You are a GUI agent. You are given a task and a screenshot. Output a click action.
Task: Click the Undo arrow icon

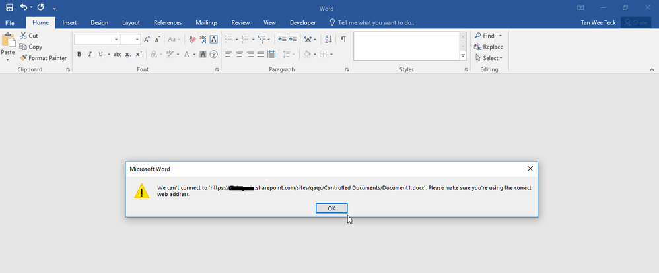(24, 7)
